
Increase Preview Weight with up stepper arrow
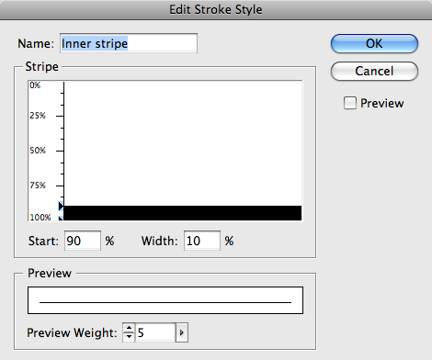(129, 328)
